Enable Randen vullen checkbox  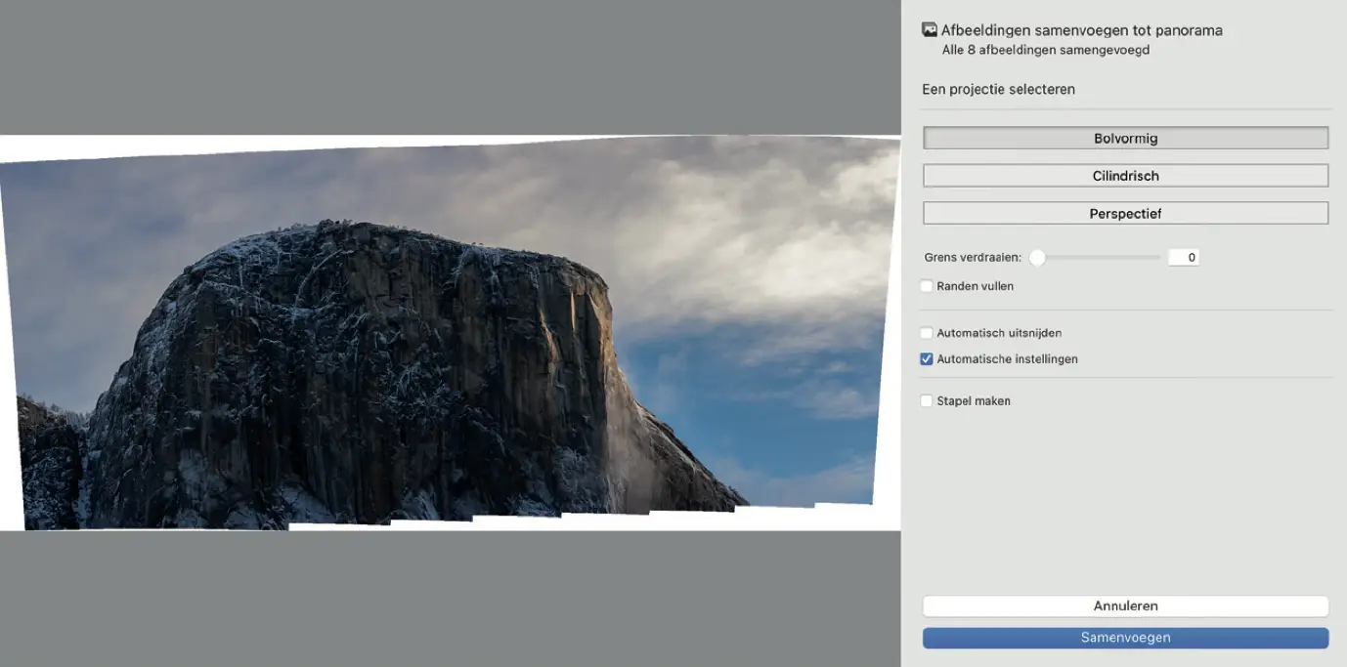click(x=927, y=286)
